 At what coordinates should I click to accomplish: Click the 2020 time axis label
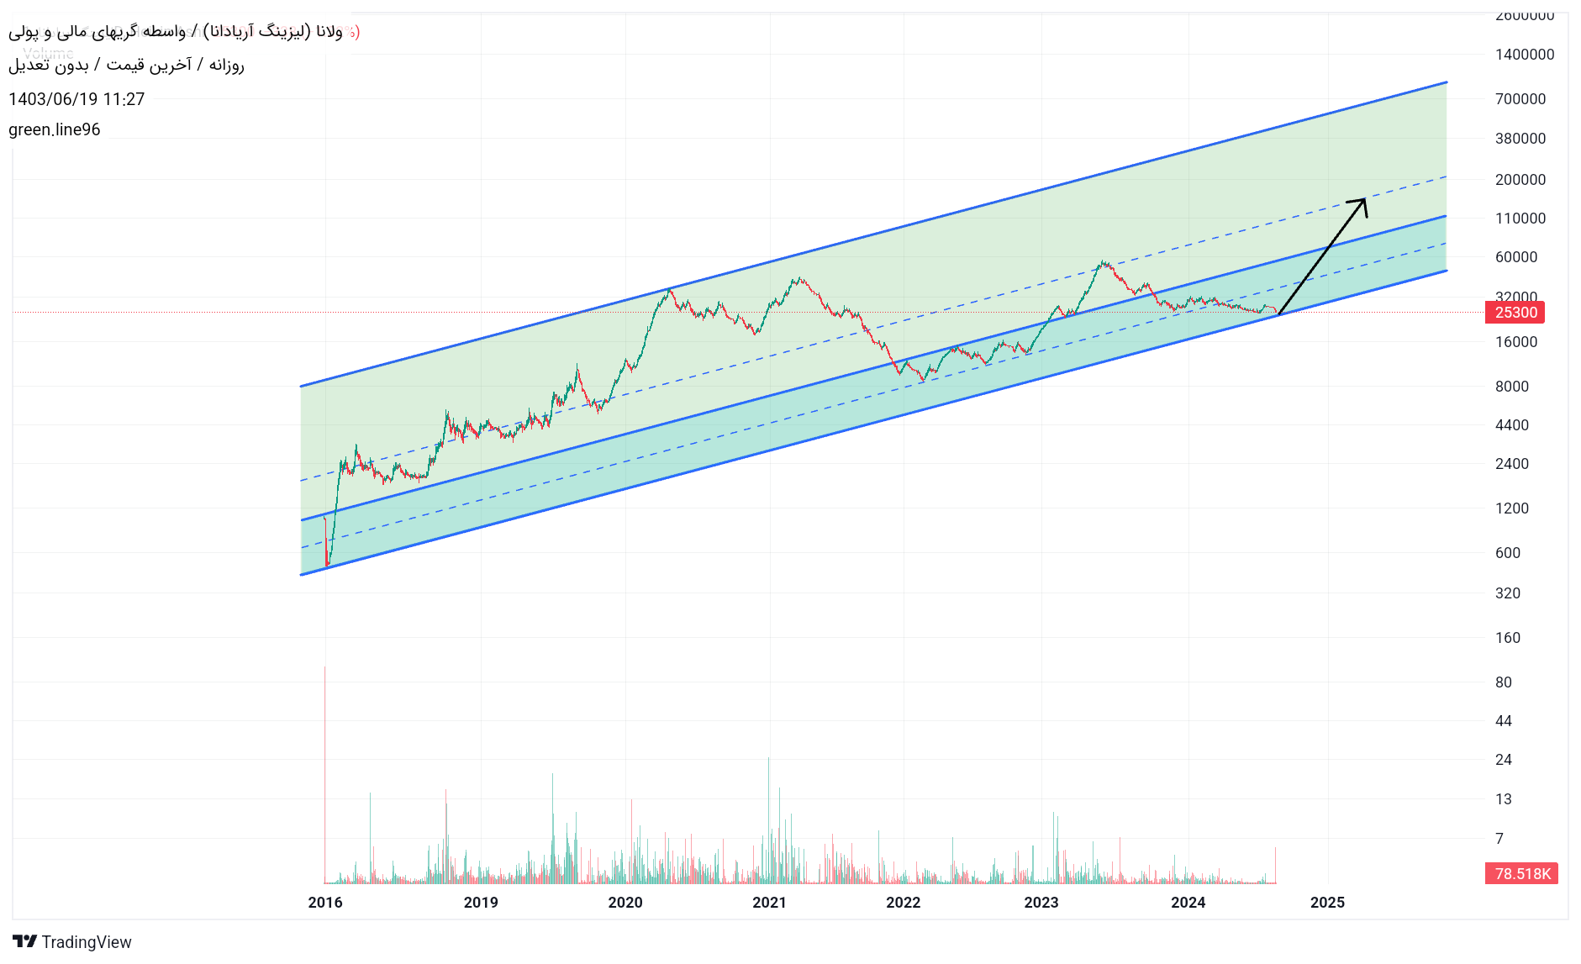pos(625,903)
